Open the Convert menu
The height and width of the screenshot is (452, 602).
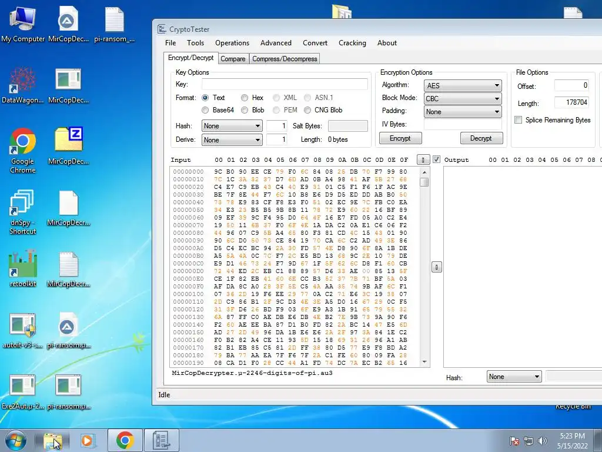click(x=315, y=42)
